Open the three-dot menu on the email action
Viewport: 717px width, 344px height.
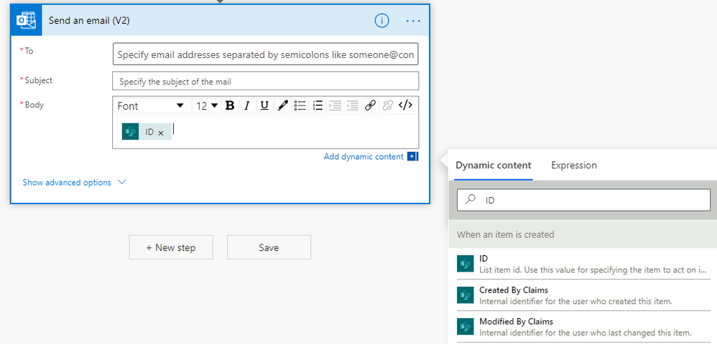point(413,21)
